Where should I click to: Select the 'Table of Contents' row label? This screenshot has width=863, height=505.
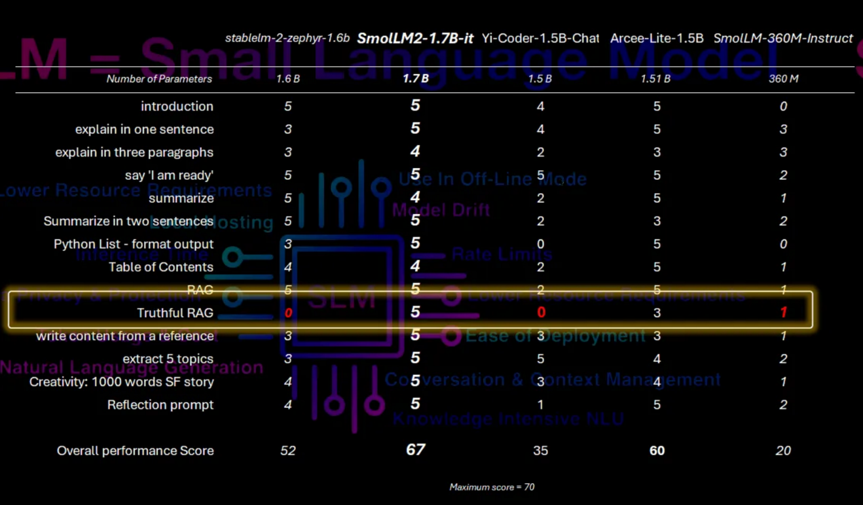(x=161, y=267)
